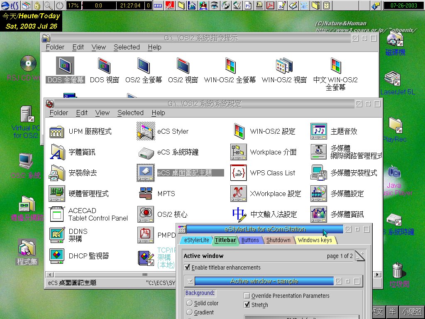425x319 pixels.
Task: Open eStylerLite window system menu icon
Action: point(182,229)
